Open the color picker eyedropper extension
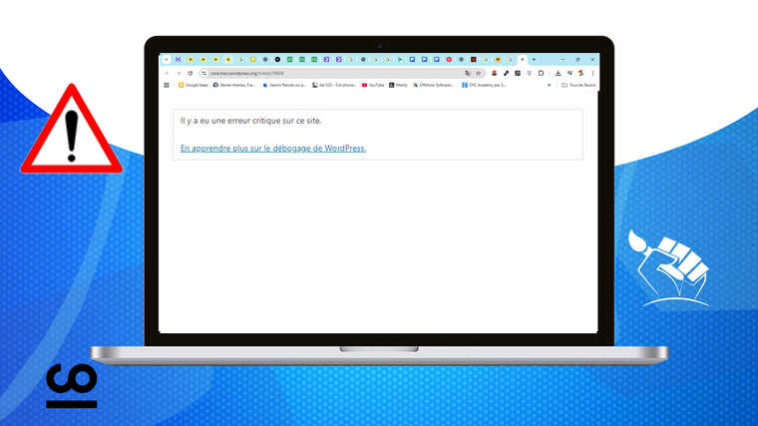Image resolution: width=758 pixels, height=426 pixels. [506, 74]
